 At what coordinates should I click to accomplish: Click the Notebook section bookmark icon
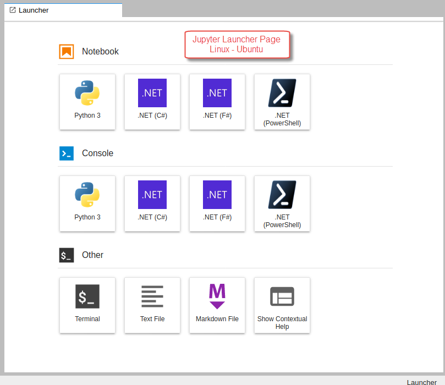[67, 52]
